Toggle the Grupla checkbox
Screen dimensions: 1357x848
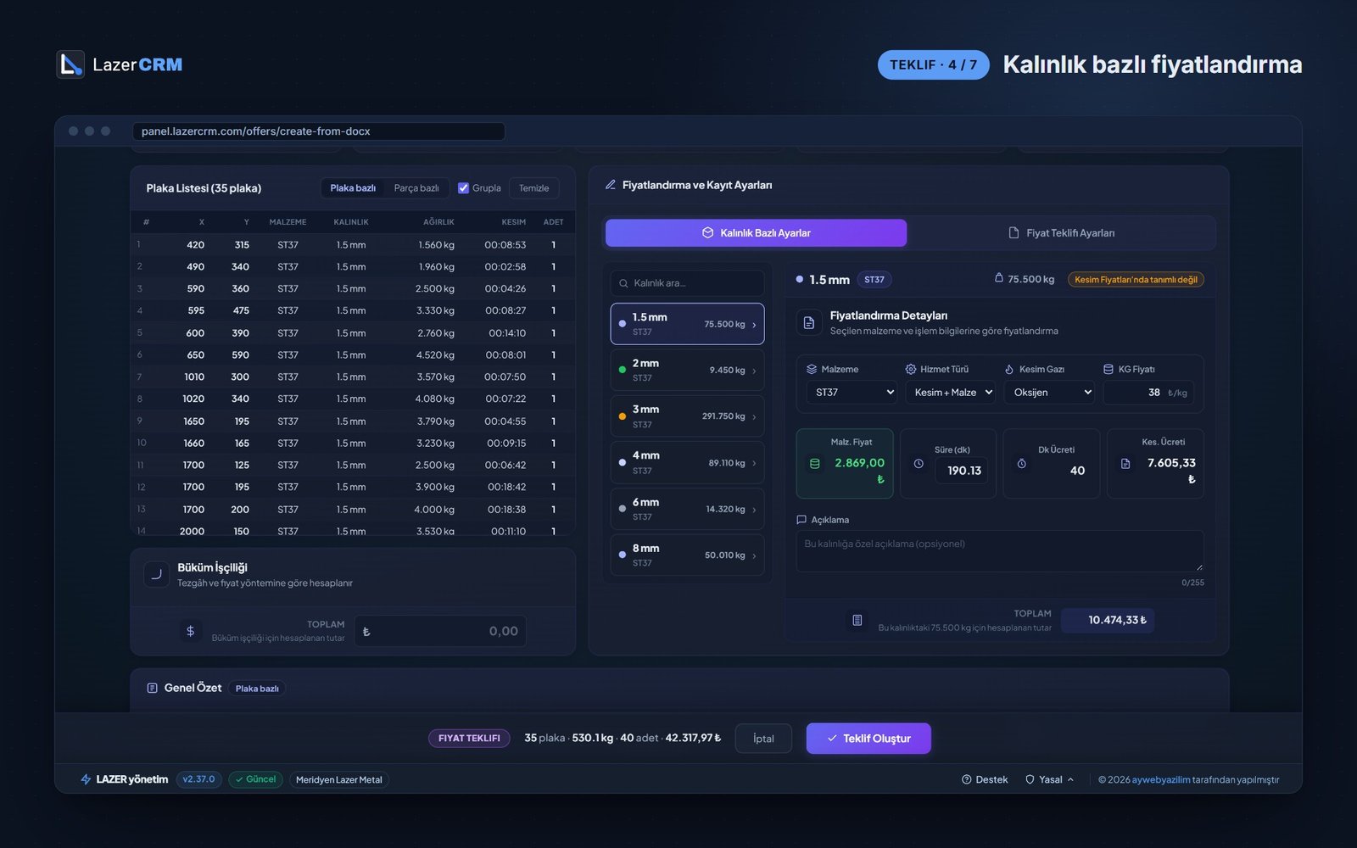click(x=463, y=188)
